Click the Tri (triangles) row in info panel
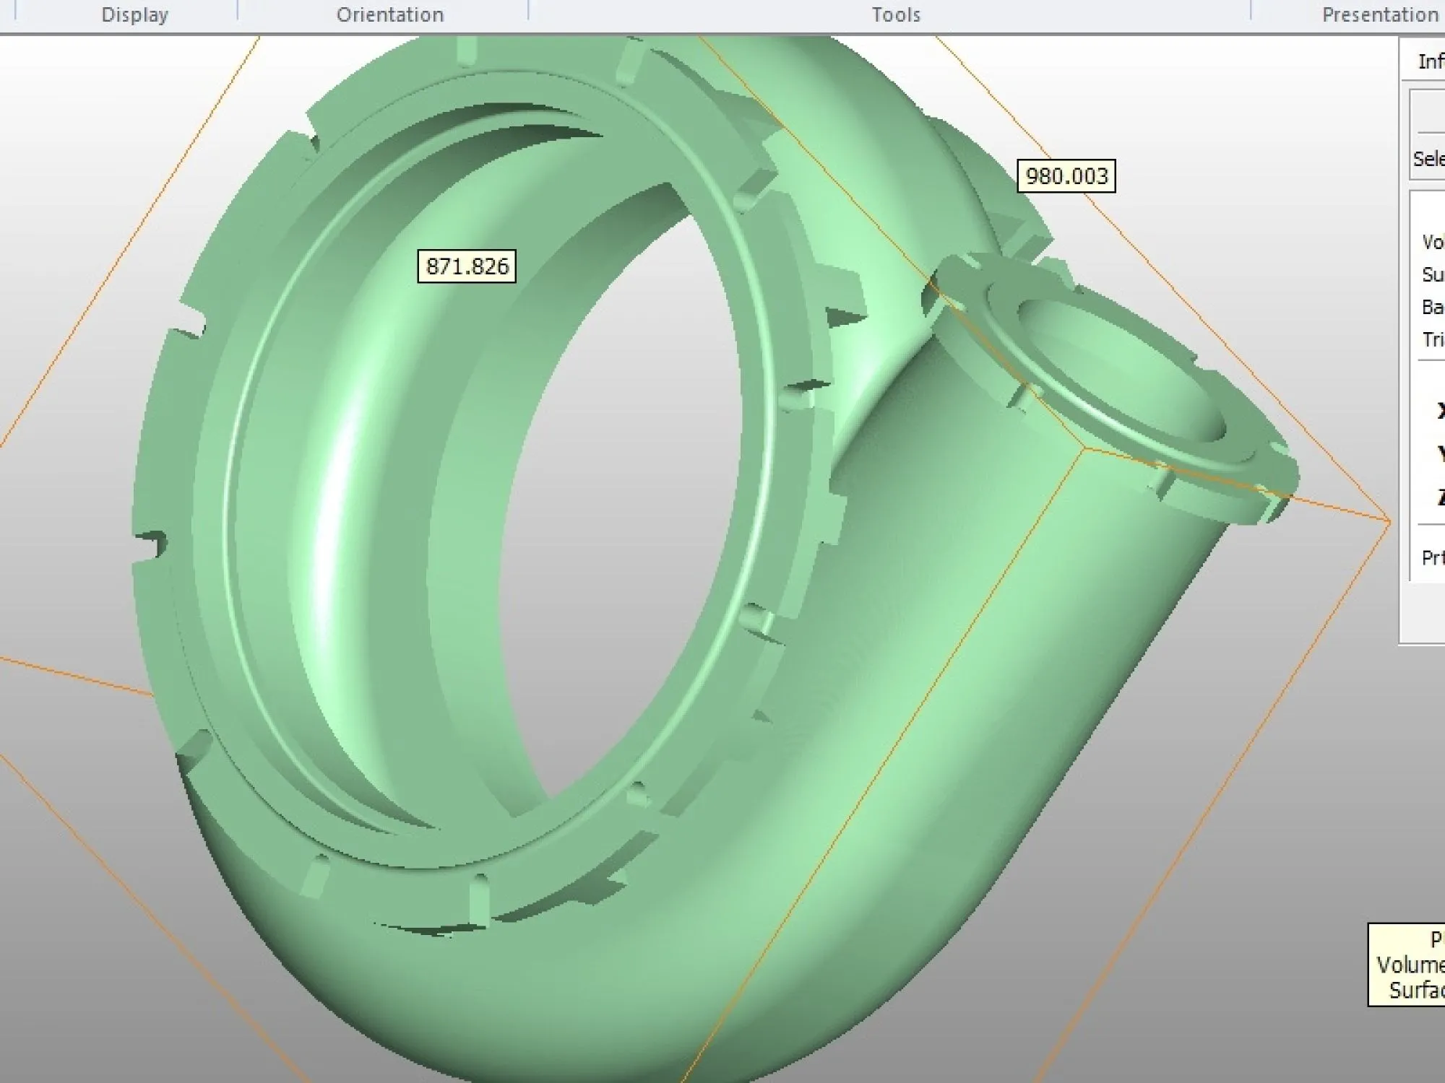This screenshot has height=1083, width=1445. [x=1433, y=339]
